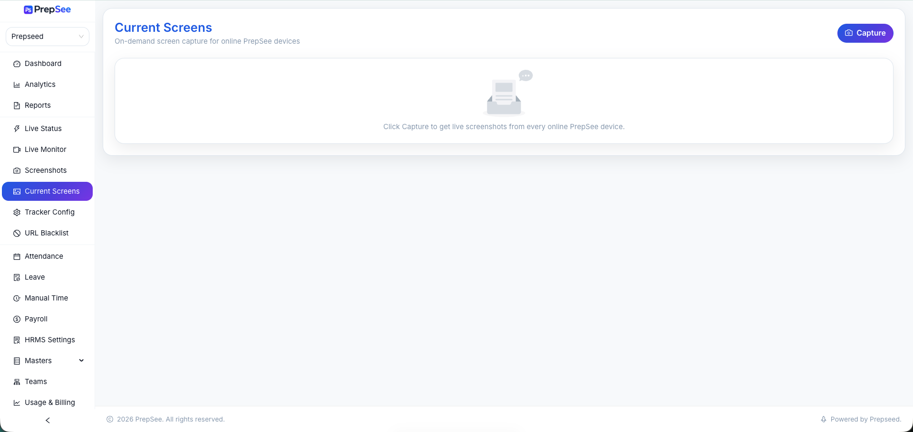This screenshot has height=432, width=913.
Task: Open the Usage & Billing menu label
Action: coord(50,403)
